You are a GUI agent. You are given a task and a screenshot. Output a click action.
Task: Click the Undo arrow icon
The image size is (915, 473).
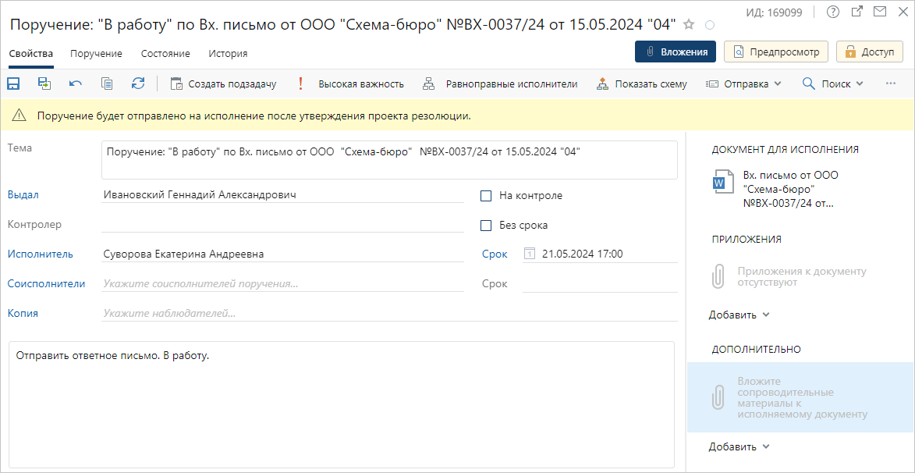(x=76, y=84)
